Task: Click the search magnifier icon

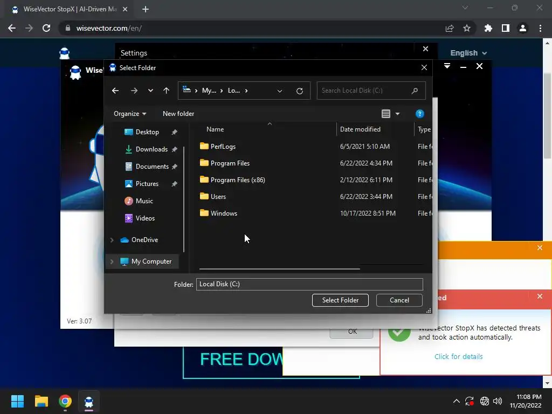Action: (415, 91)
